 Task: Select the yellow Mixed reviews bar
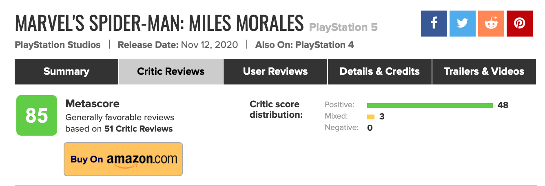coord(371,117)
